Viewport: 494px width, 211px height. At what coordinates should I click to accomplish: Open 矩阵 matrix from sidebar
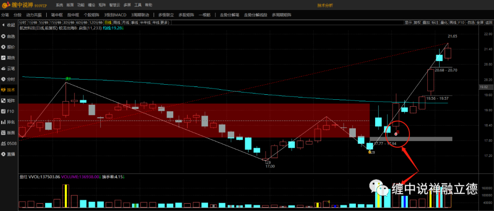(x=9, y=101)
